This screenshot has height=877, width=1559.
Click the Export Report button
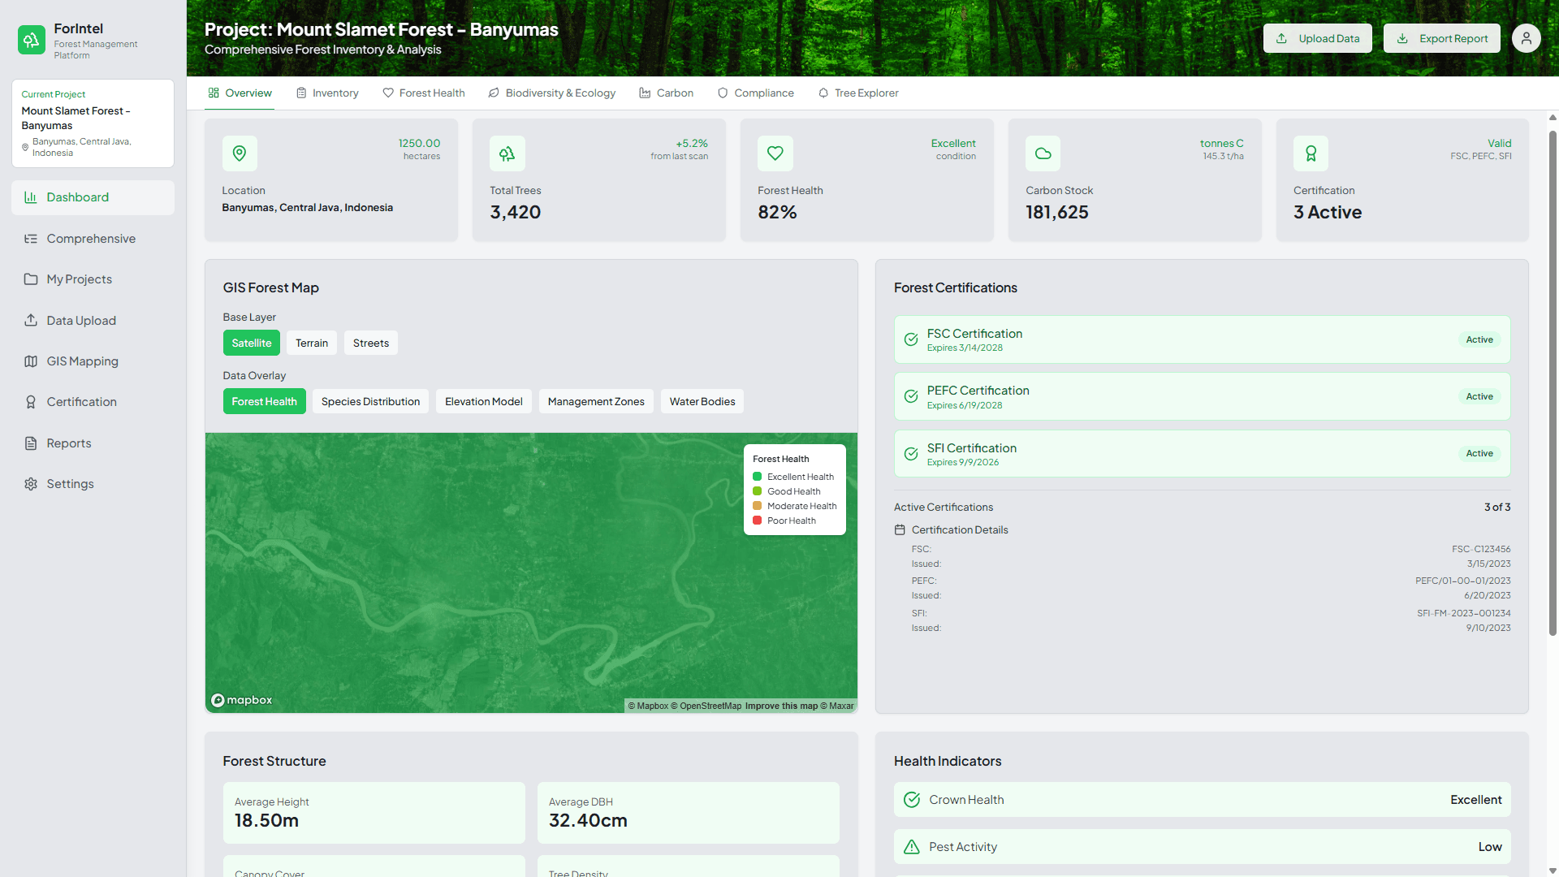(x=1442, y=38)
